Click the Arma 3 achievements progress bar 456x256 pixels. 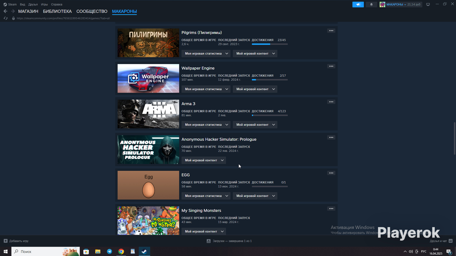tap(270, 115)
